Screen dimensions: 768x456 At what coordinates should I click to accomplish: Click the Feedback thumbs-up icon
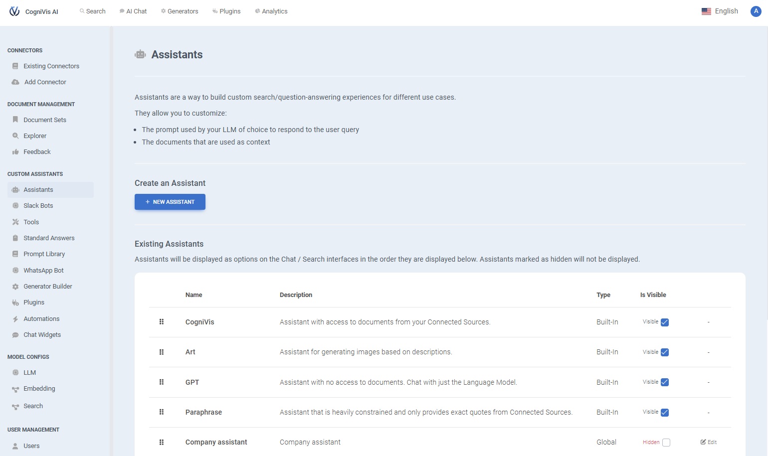click(x=15, y=152)
